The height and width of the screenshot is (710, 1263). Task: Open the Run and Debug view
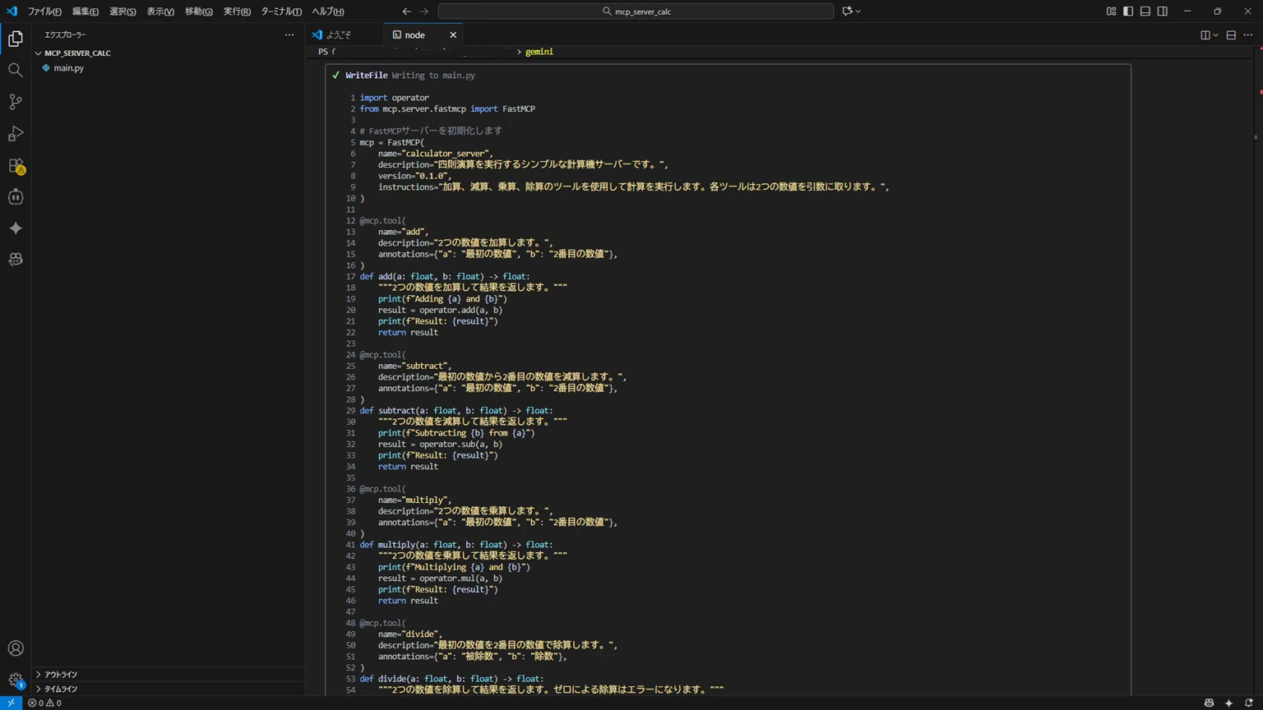16,134
